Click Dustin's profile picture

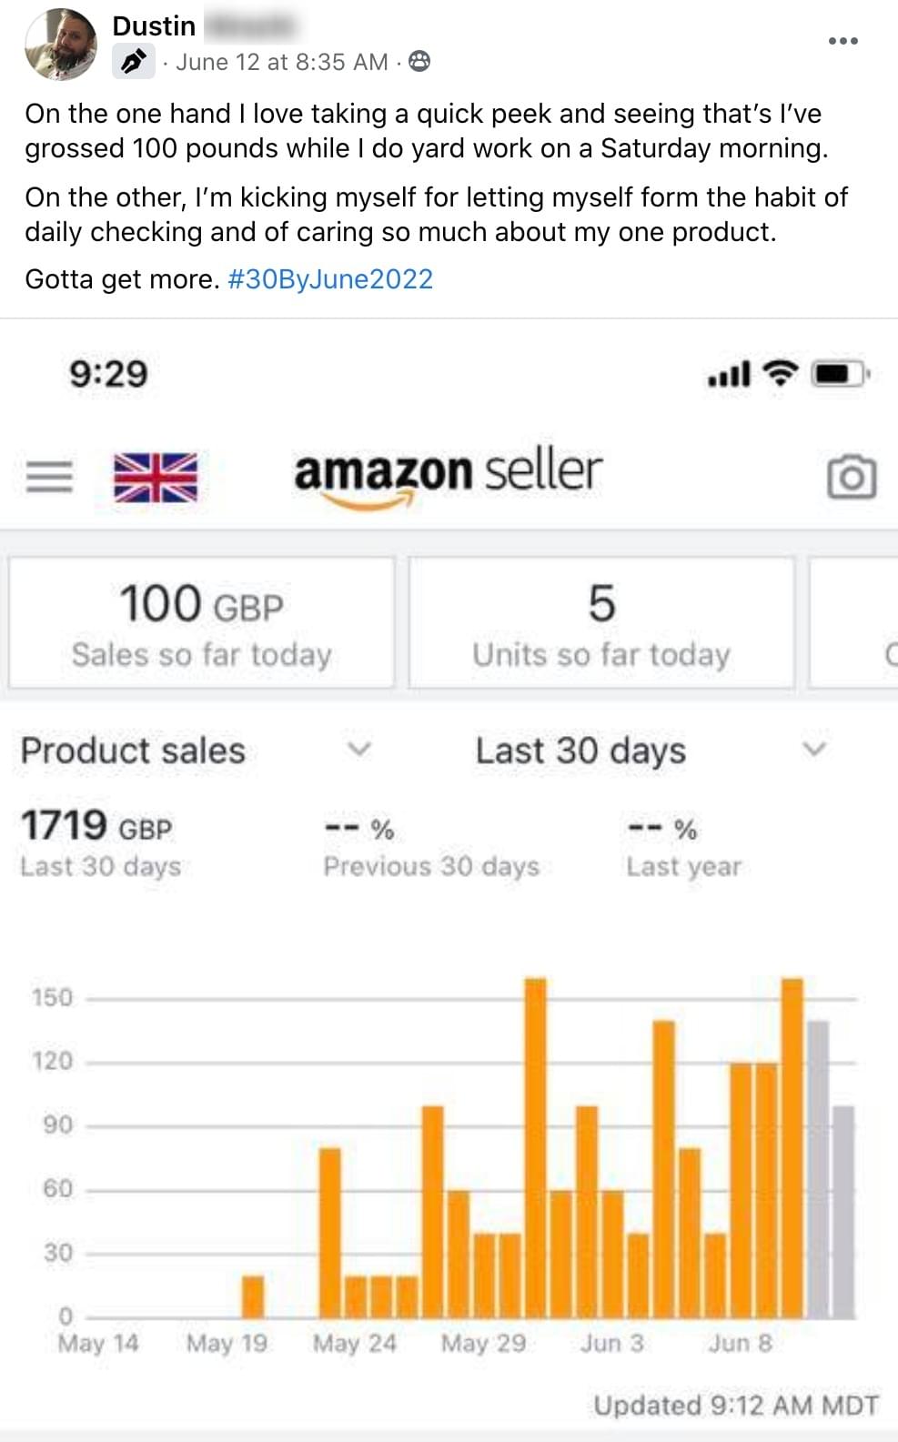[61, 45]
